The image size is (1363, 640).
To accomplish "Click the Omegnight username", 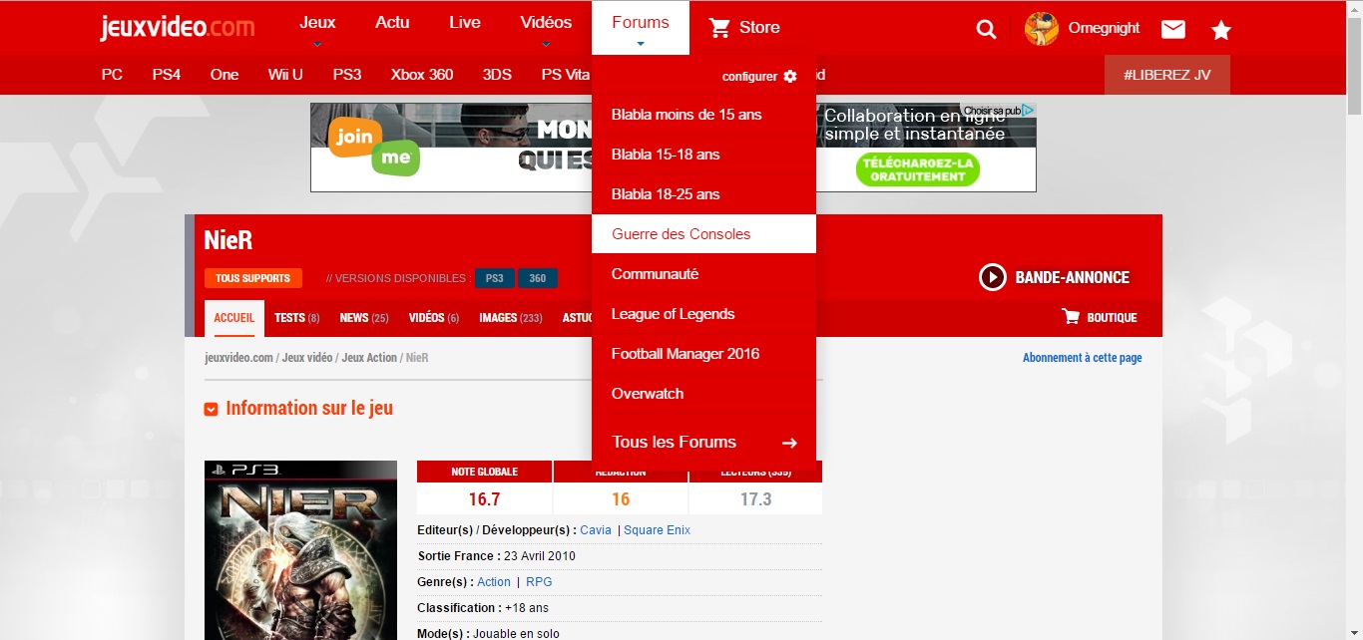I will click(x=1104, y=28).
